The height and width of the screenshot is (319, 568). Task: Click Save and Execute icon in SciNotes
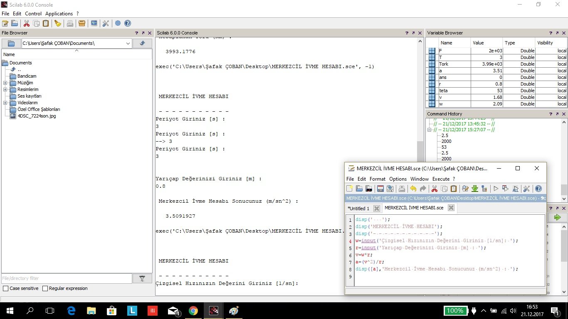coord(506,189)
